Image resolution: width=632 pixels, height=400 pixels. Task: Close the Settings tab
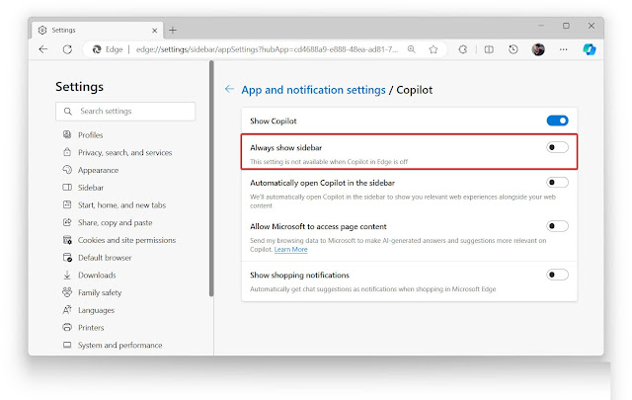[x=154, y=31]
